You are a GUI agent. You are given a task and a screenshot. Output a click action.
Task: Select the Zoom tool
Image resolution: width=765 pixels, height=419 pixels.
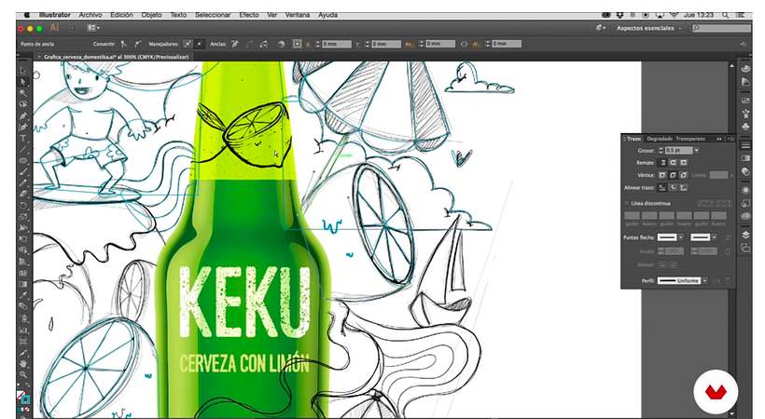[23, 374]
